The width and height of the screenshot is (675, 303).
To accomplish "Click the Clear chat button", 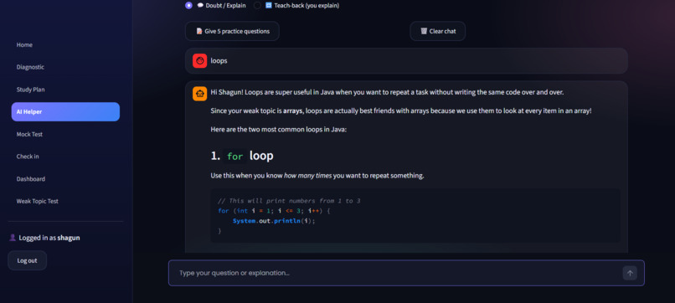I will (x=438, y=32).
